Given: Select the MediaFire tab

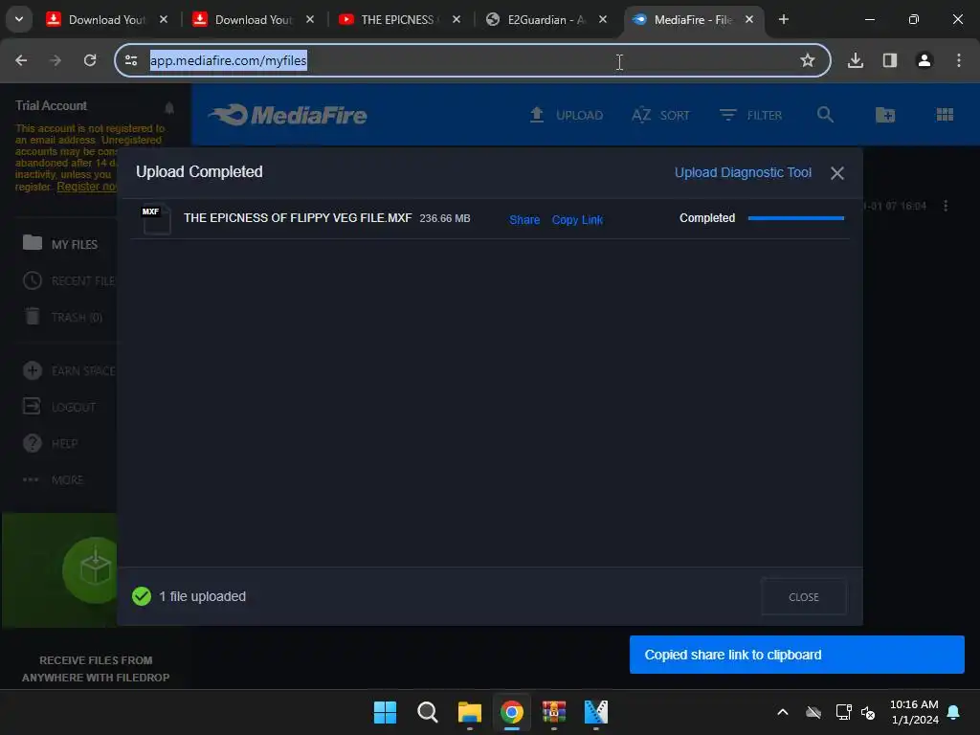Looking at the screenshot, I should tap(693, 19).
